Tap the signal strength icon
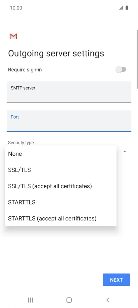Screen dimensions: 138x308 pos(121,8)
